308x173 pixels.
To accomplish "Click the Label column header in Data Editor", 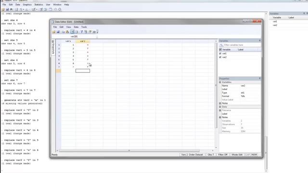I will point(241,49).
